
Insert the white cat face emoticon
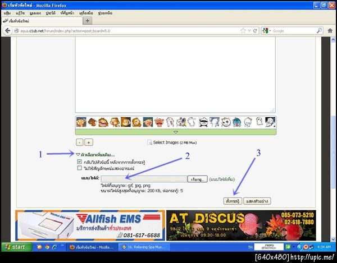coord(226,122)
